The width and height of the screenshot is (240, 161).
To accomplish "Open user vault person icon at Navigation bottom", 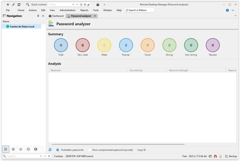I will pos(36,149).
